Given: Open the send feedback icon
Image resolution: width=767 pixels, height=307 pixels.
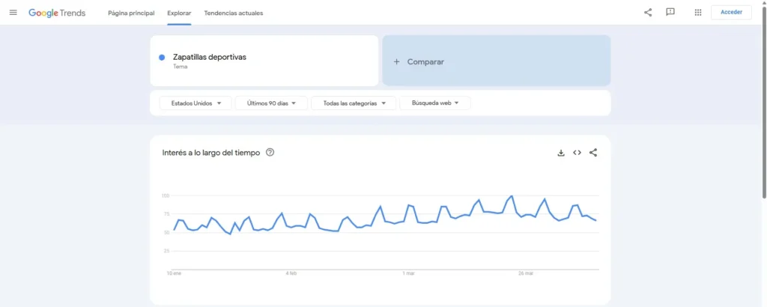Looking at the screenshot, I should [670, 13].
